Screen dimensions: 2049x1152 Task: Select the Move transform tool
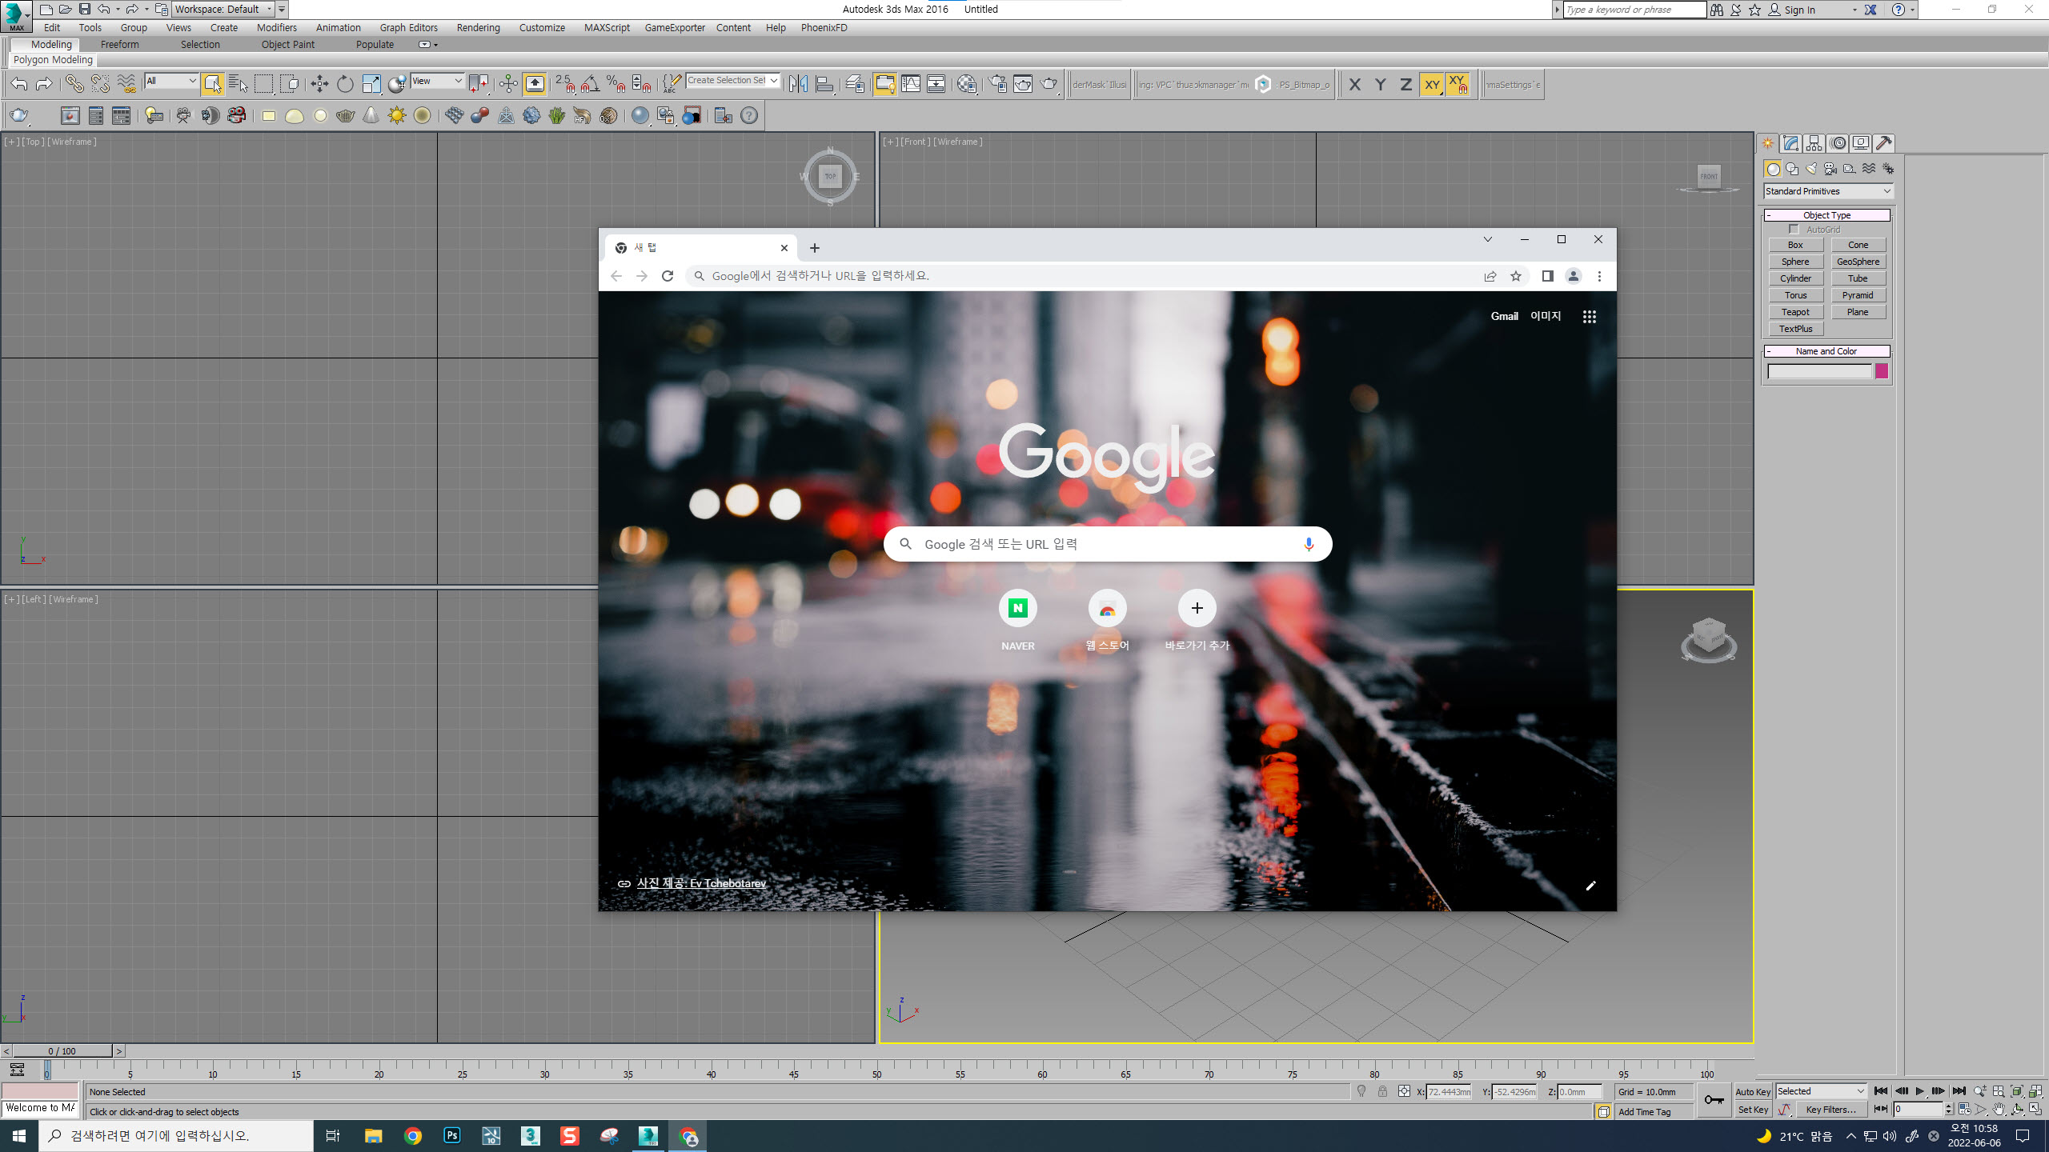pos(319,84)
